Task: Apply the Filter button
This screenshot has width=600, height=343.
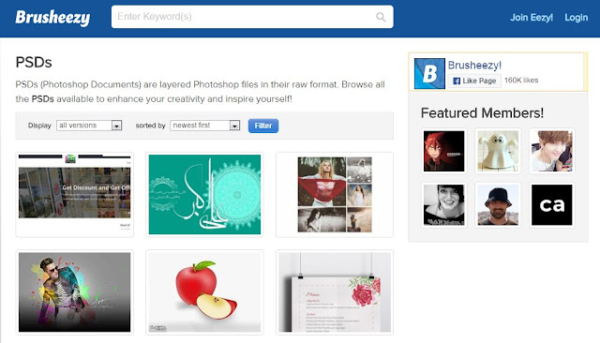Action: [263, 126]
